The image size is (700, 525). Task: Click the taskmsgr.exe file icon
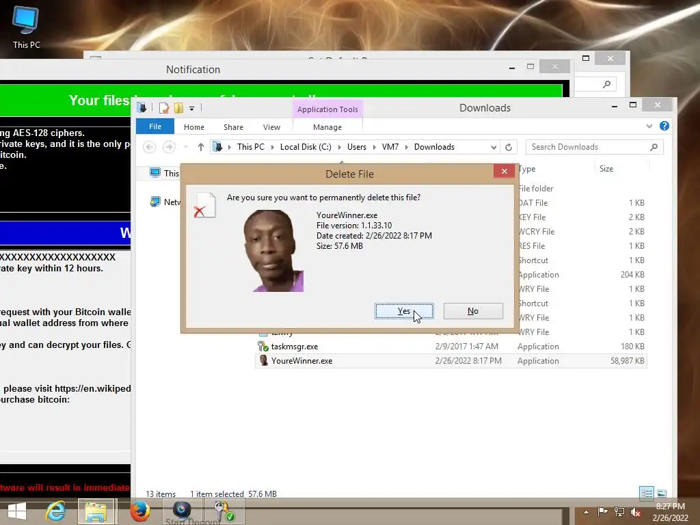(x=263, y=346)
